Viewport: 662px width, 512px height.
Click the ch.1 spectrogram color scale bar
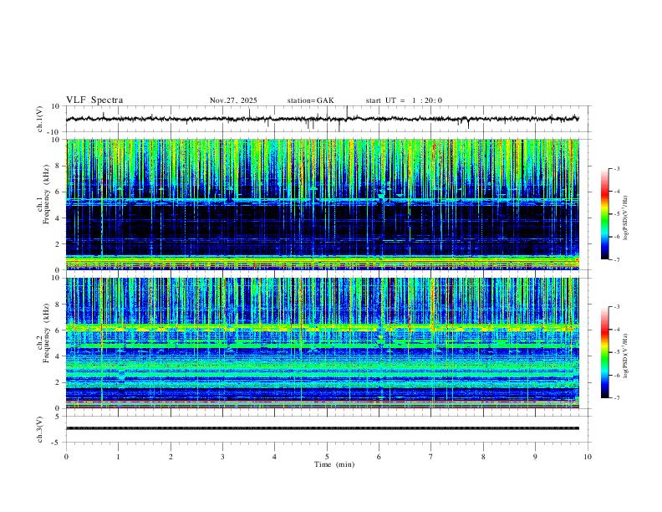tap(604, 214)
